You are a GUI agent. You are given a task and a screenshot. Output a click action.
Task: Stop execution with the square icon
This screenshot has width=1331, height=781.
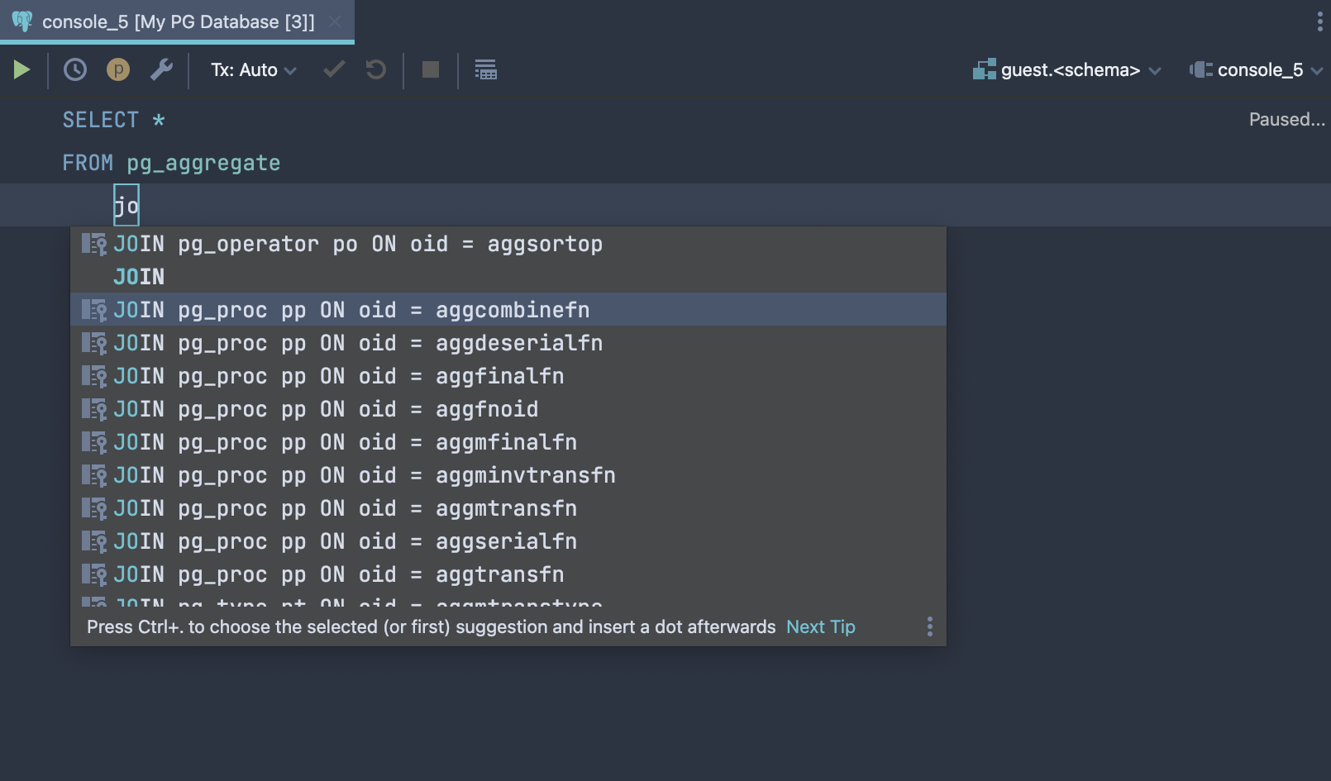pos(431,70)
